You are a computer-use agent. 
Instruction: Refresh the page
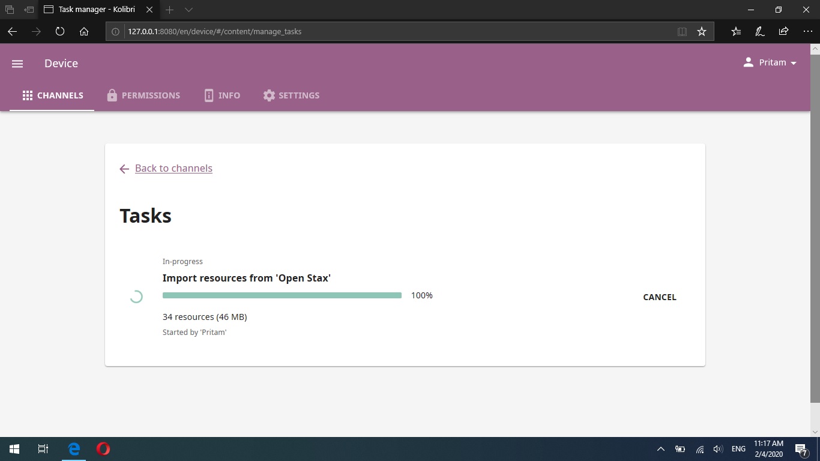[60, 32]
